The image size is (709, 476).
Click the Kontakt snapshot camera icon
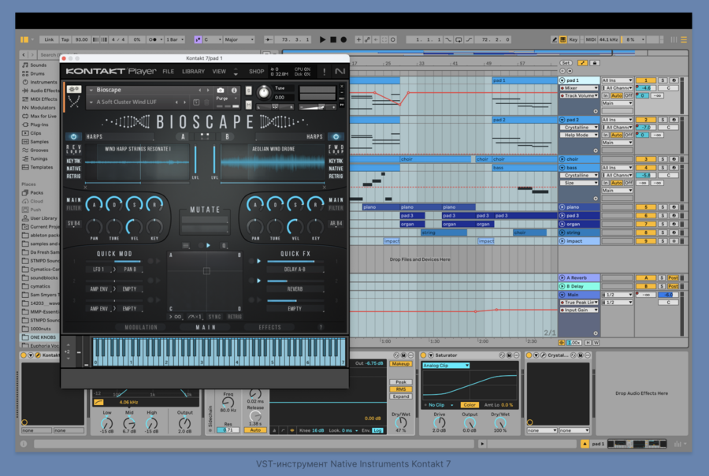click(221, 91)
